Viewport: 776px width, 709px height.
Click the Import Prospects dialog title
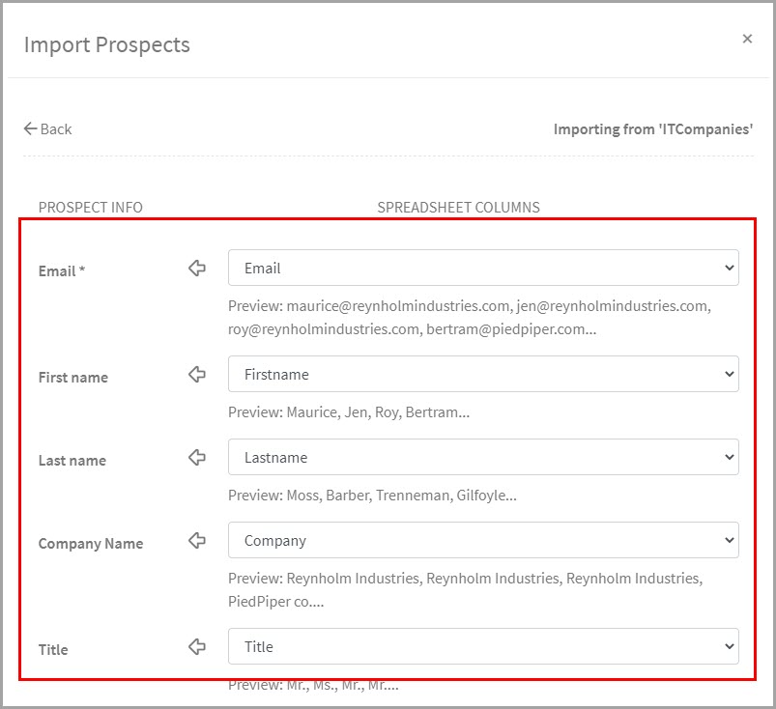click(106, 44)
